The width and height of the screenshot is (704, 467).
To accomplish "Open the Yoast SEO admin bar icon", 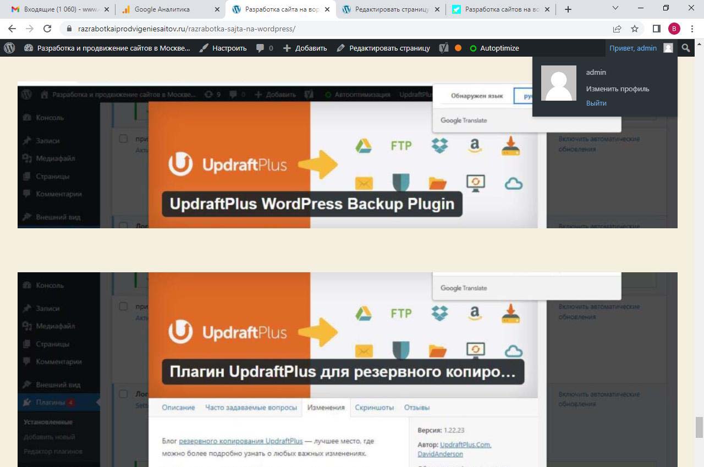I will point(444,48).
